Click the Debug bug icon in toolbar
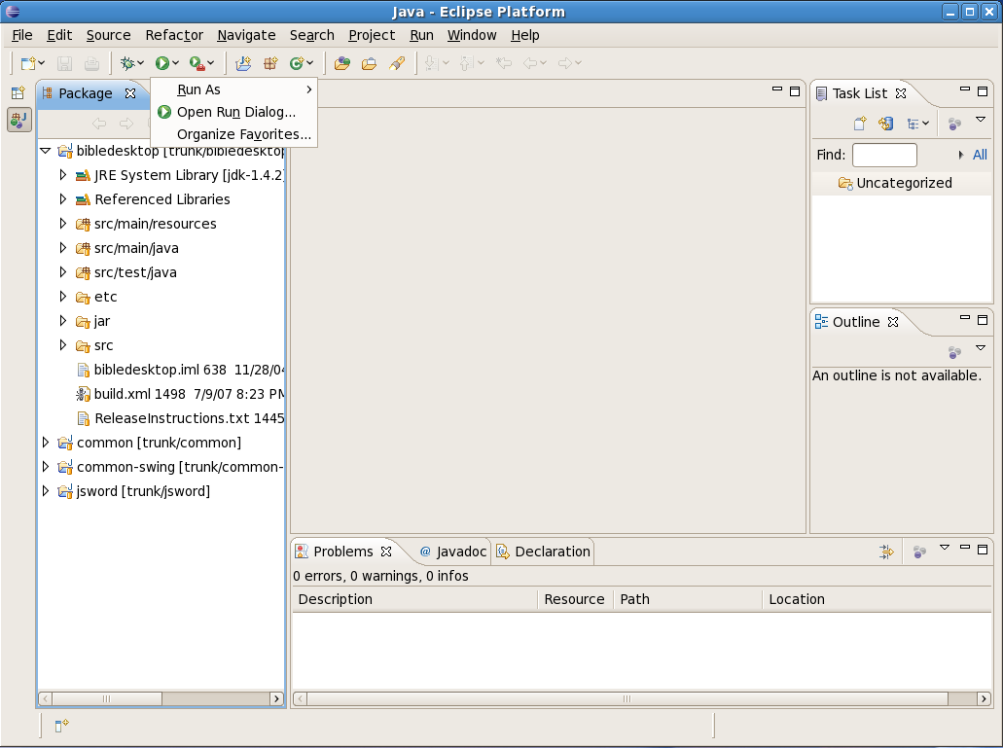Image resolution: width=1003 pixels, height=748 pixels. (126, 63)
